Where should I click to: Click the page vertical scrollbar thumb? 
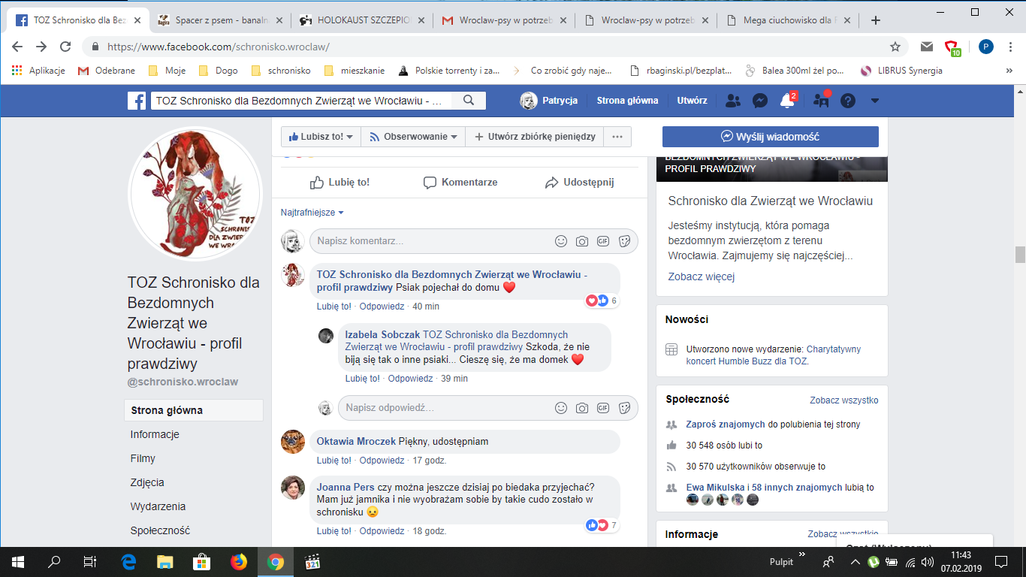click(x=1019, y=255)
